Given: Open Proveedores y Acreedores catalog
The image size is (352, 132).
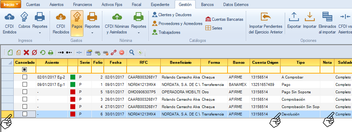Looking at the screenshot, I should (177, 23).
